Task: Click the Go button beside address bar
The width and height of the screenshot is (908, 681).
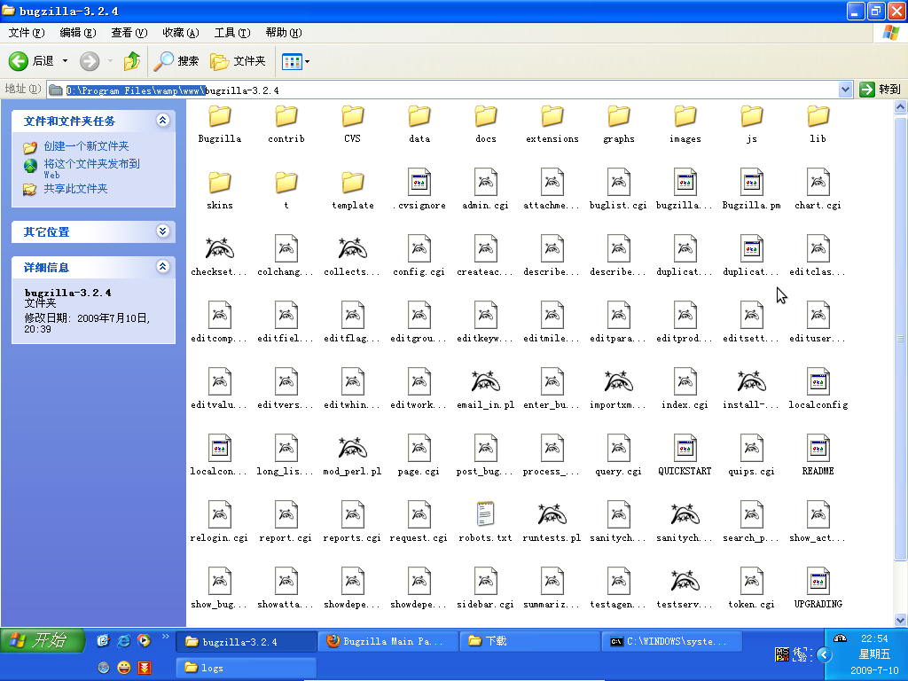Action: click(x=881, y=90)
